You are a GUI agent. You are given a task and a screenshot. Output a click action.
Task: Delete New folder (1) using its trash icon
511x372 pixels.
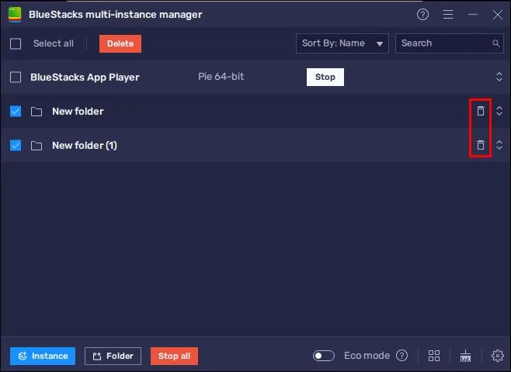481,145
